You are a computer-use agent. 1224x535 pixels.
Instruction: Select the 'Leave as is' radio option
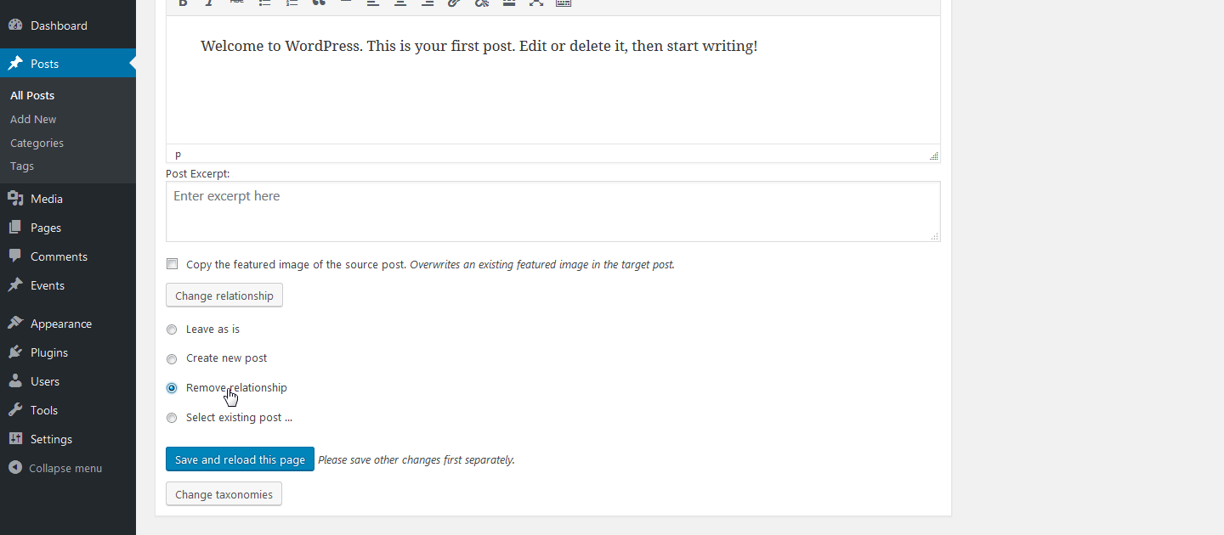point(172,329)
